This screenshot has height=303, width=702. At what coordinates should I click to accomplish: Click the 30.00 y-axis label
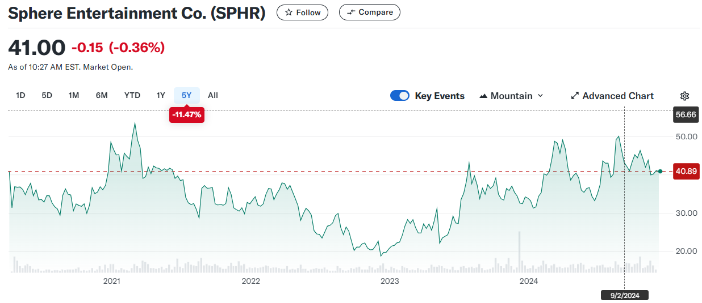click(x=686, y=213)
